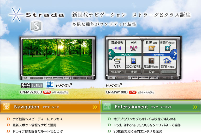Open the Entertainment エンターテイメント banner
This screenshot has width=201, height=133.
pyautogui.click(x=151, y=107)
